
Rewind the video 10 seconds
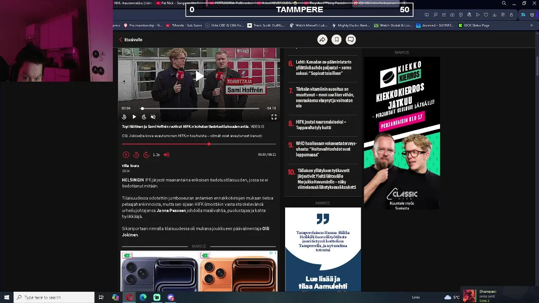124,117
